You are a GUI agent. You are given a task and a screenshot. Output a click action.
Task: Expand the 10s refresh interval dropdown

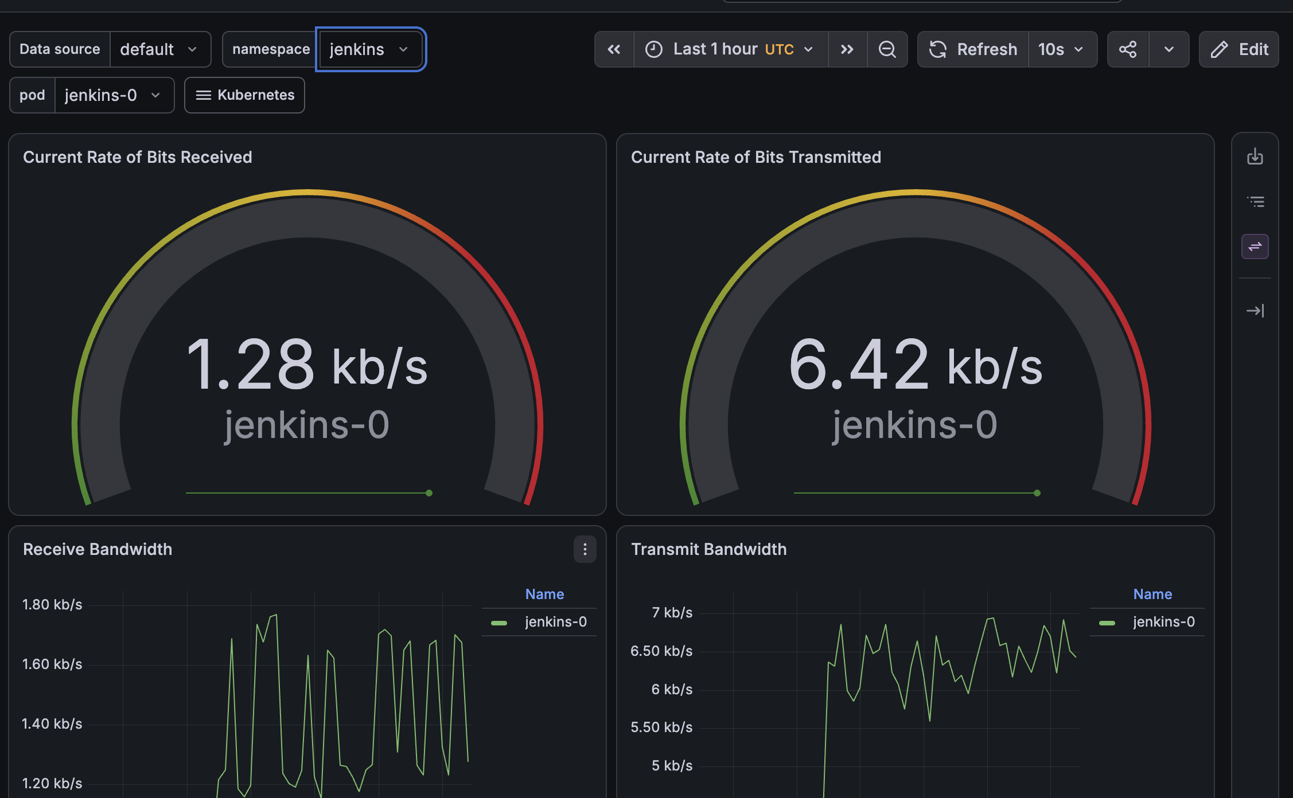(1062, 49)
